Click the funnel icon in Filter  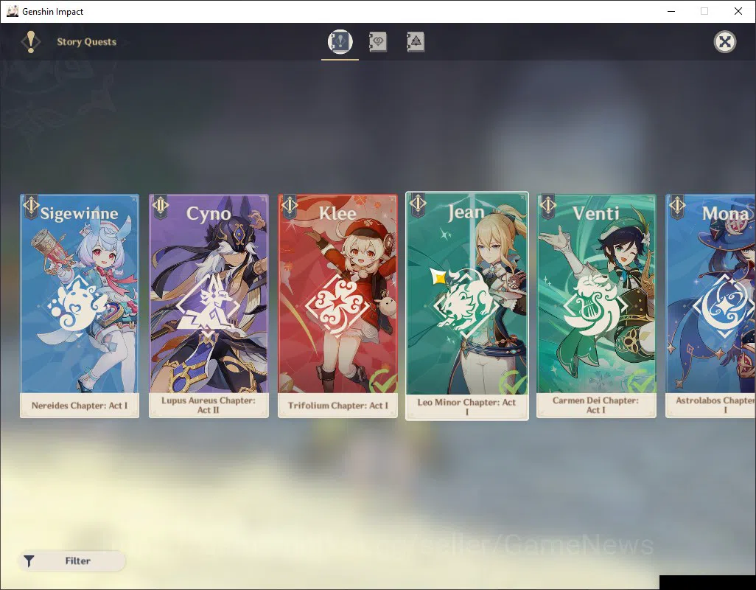pos(29,561)
